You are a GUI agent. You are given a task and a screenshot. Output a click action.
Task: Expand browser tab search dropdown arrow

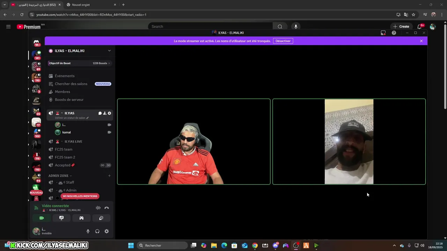tap(5, 5)
